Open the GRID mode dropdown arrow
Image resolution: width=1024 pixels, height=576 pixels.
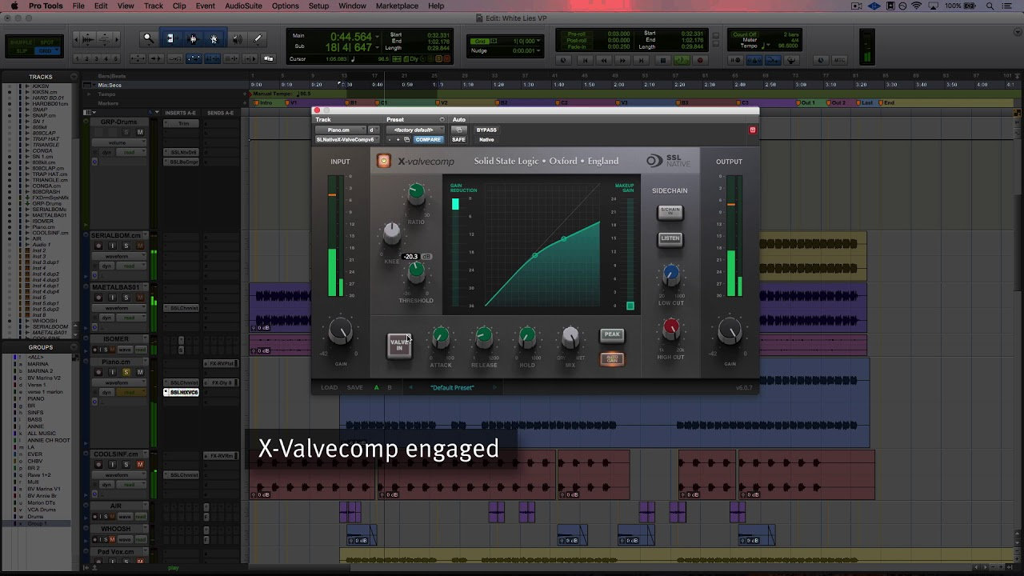[x=55, y=50]
